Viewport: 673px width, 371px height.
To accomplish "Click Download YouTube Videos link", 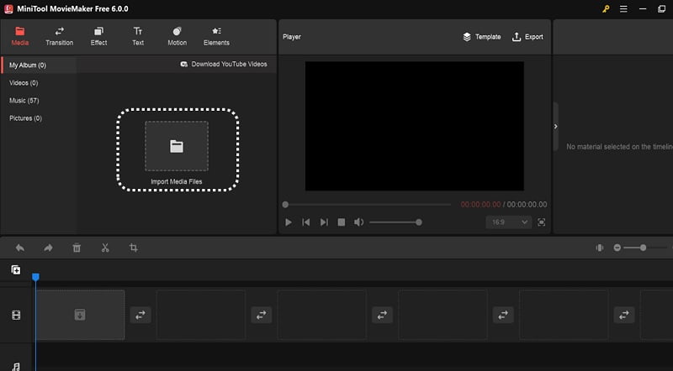I will click(225, 65).
